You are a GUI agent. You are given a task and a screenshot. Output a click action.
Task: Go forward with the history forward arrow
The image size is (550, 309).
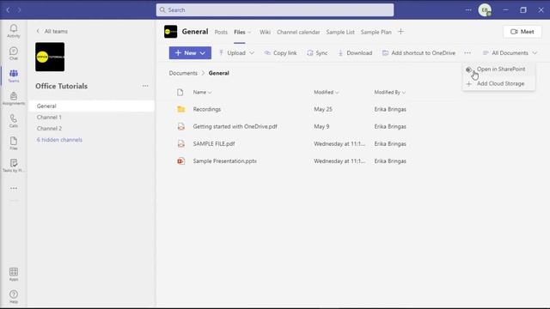[19, 10]
